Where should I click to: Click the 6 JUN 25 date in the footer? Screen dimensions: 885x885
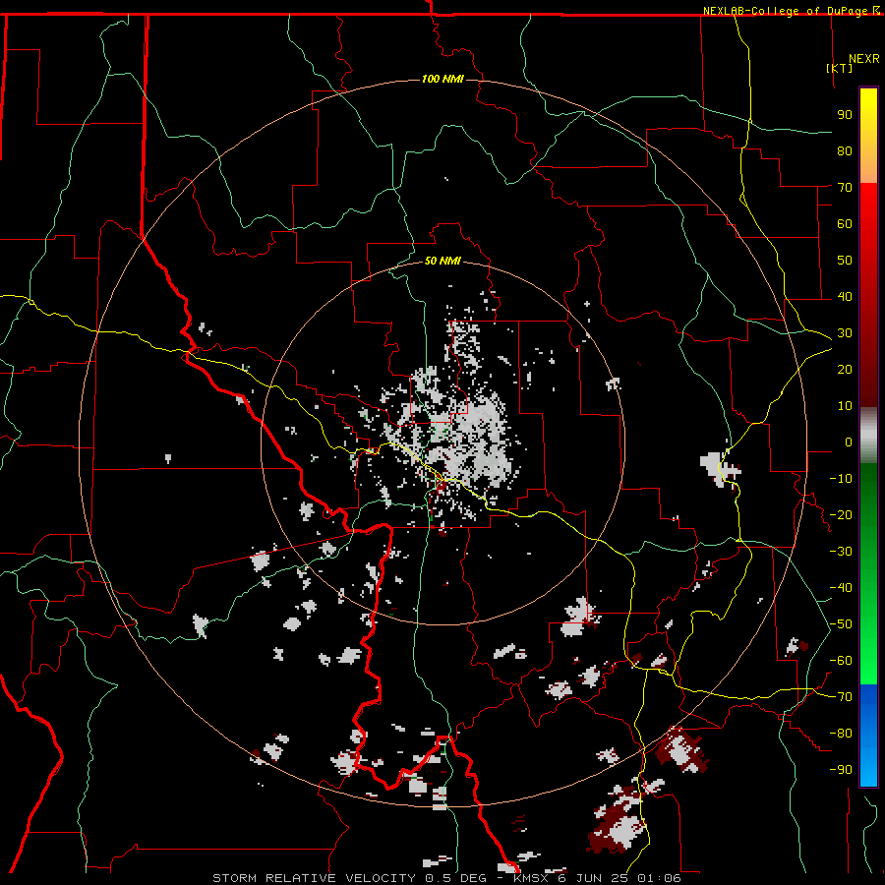point(594,878)
